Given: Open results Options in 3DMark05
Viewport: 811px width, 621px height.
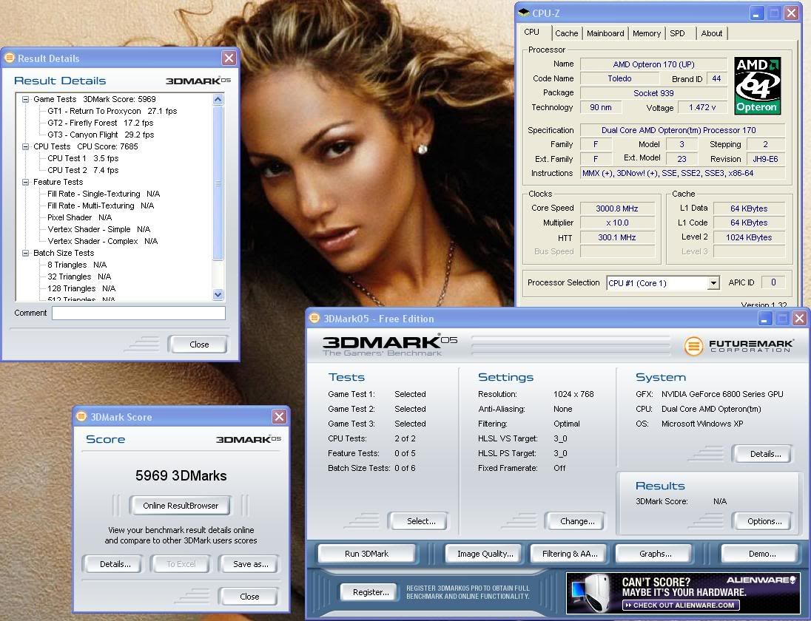Looking at the screenshot, I should tap(764, 521).
